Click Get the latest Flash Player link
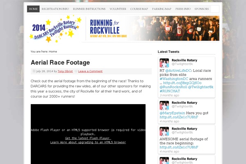 tap(88, 138)
